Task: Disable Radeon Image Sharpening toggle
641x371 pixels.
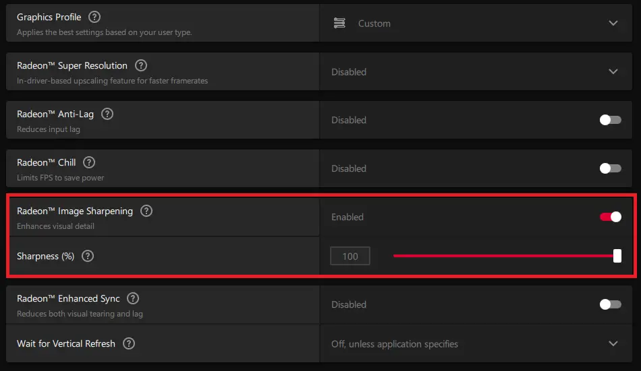Action: tap(611, 217)
